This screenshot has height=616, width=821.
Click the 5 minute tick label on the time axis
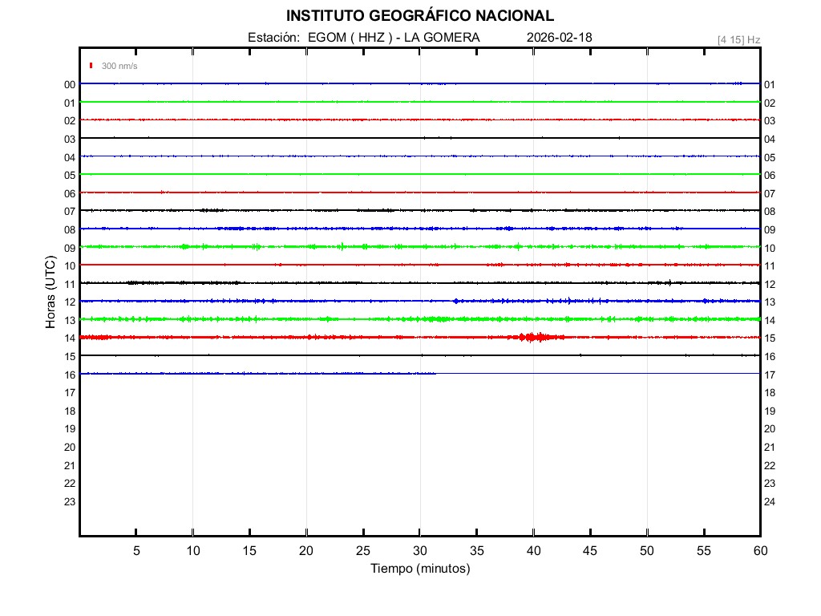coord(136,551)
